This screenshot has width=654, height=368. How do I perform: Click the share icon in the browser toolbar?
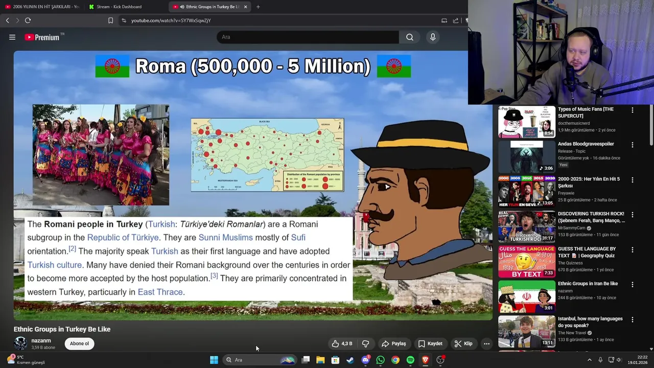pos(455,20)
